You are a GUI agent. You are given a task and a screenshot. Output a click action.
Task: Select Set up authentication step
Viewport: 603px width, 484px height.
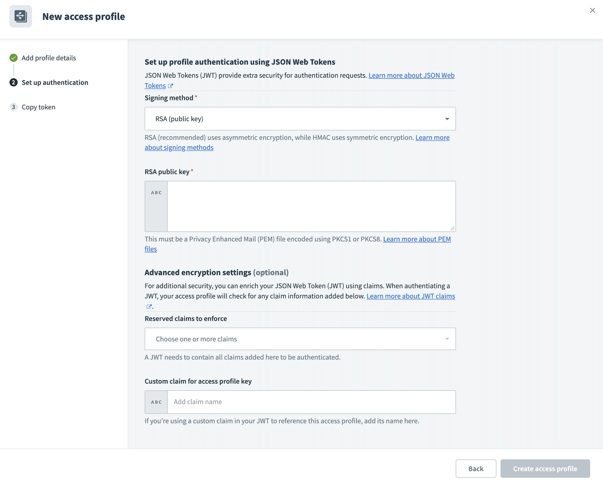point(55,82)
